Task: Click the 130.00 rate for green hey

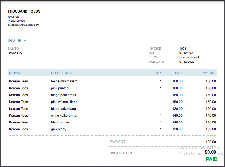Action: pyautogui.click(x=177, y=129)
